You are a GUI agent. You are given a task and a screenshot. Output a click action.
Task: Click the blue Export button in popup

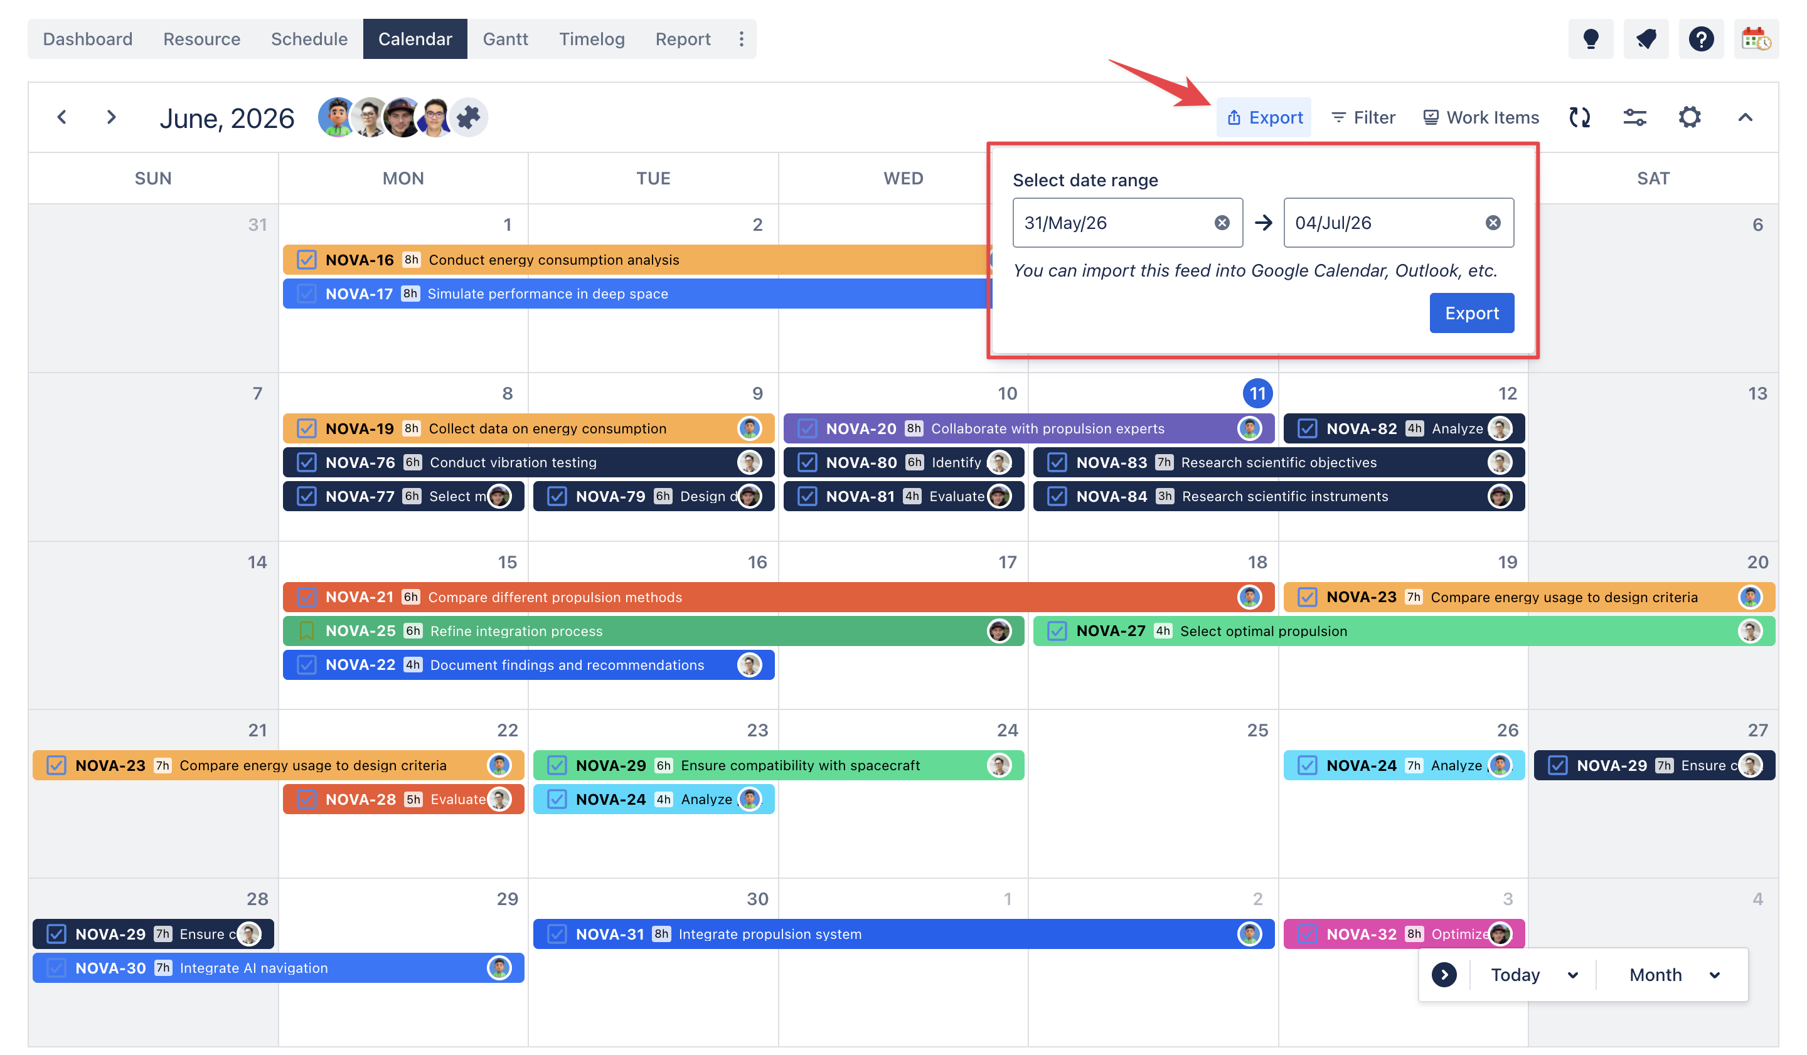1471,312
